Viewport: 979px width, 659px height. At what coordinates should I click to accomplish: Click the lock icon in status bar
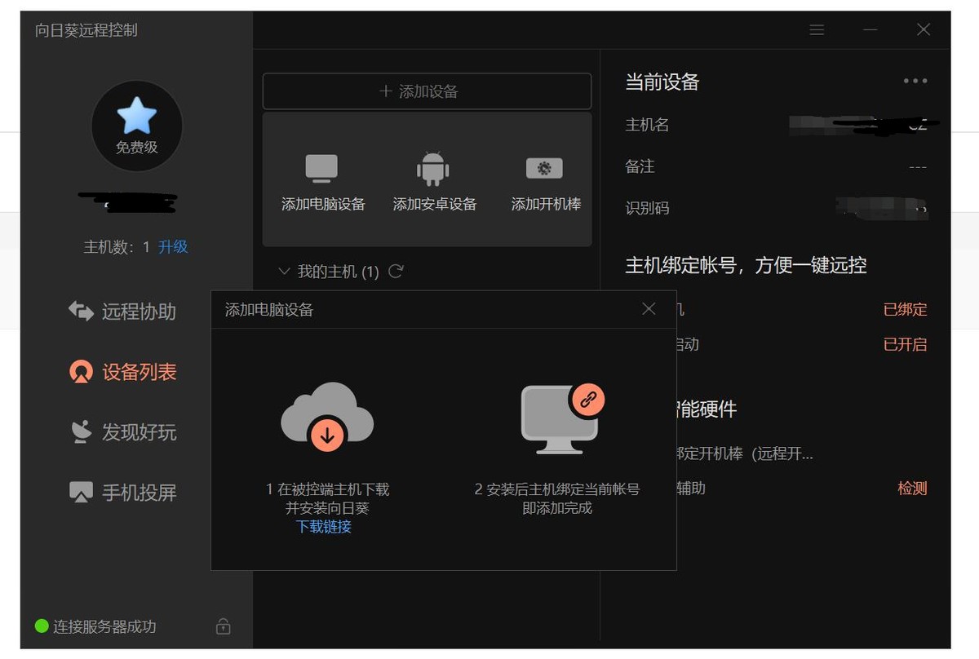[223, 626]
